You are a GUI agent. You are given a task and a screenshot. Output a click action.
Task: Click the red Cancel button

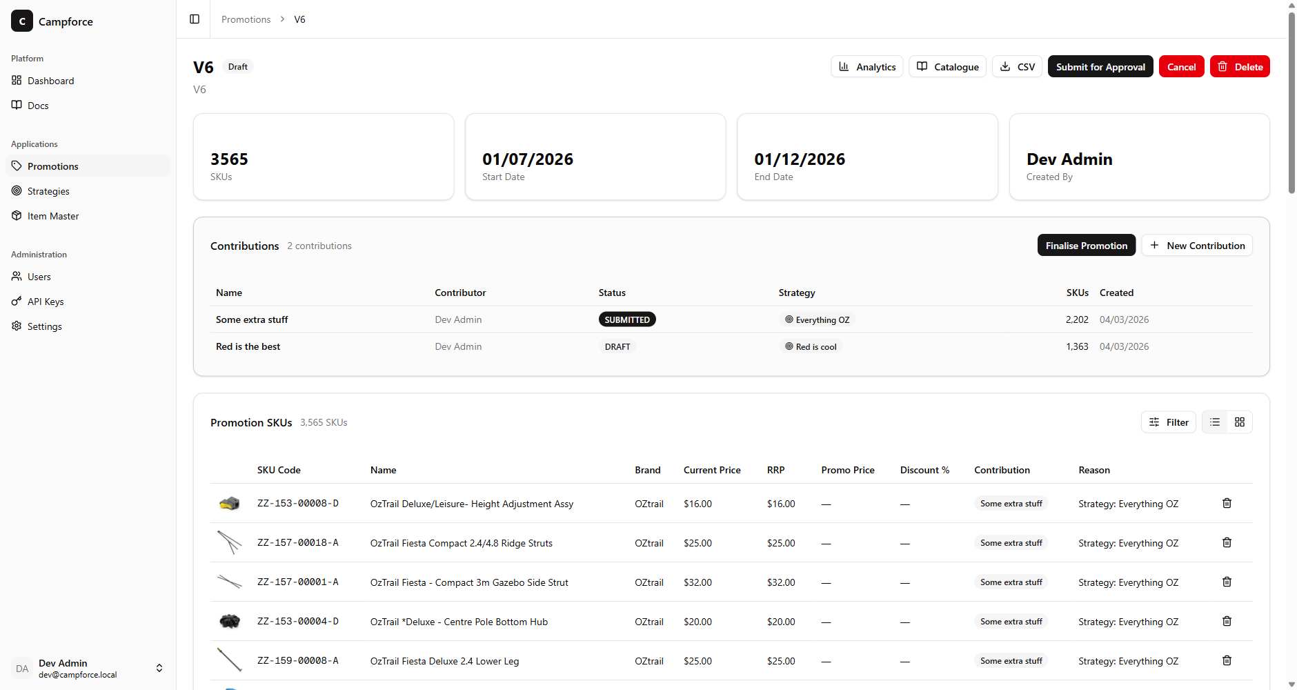(x=1181, y=67)
